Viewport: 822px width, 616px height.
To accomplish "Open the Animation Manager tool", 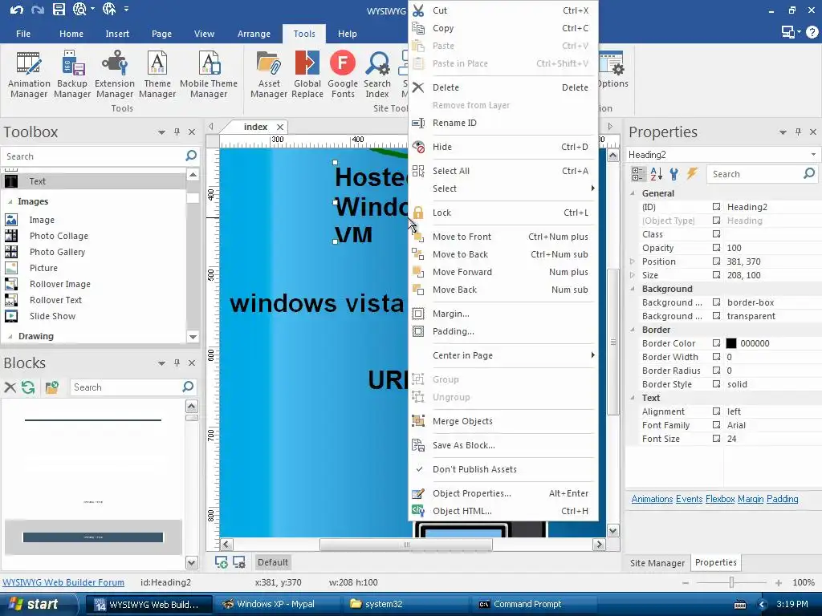I will (x=29, y=74).
